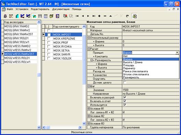
Task: Move to next record using right arrow
Action: click(88, 16)
